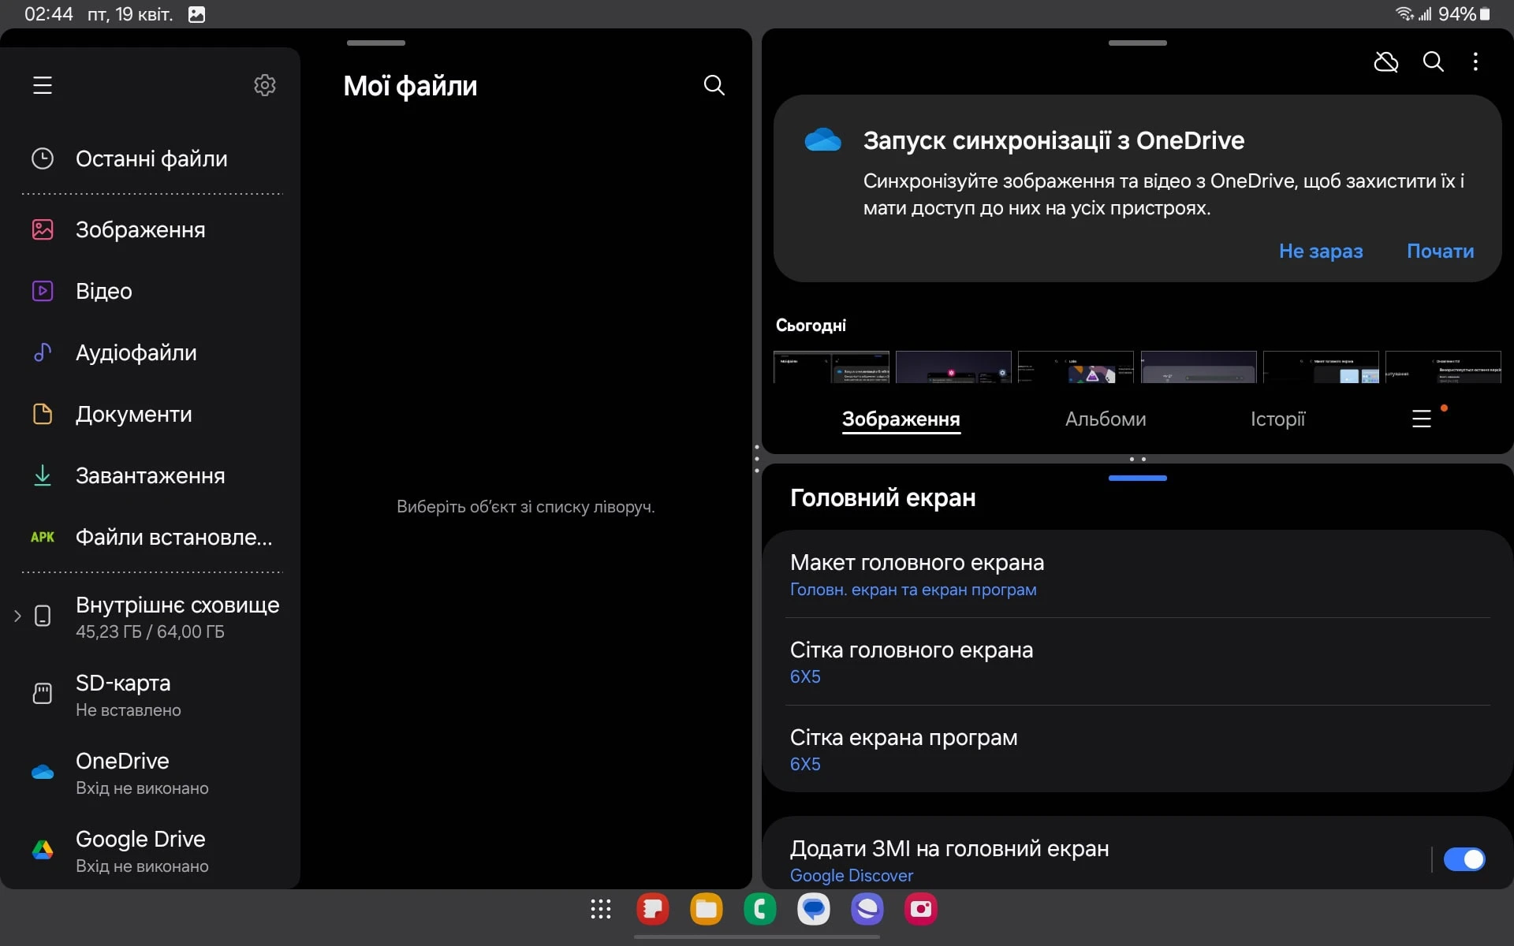Open Макет головного екрана setting

tap(1138, 575)
